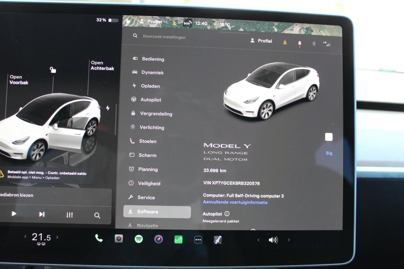Open the media equalizer settings icon
404x269 pixels.
point(70,215)
